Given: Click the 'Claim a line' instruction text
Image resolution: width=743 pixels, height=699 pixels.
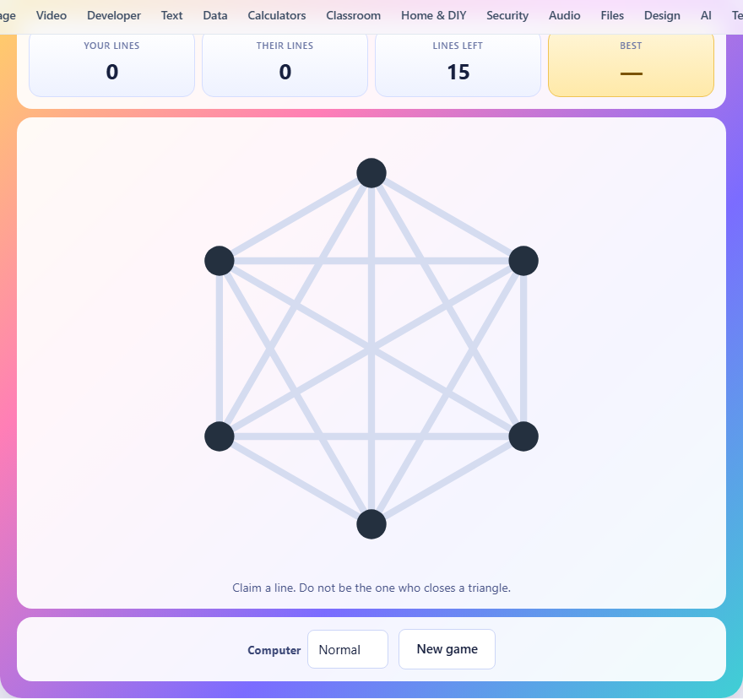Looking at the screenshot, I should pyautogui.click(x=371, y=588).
